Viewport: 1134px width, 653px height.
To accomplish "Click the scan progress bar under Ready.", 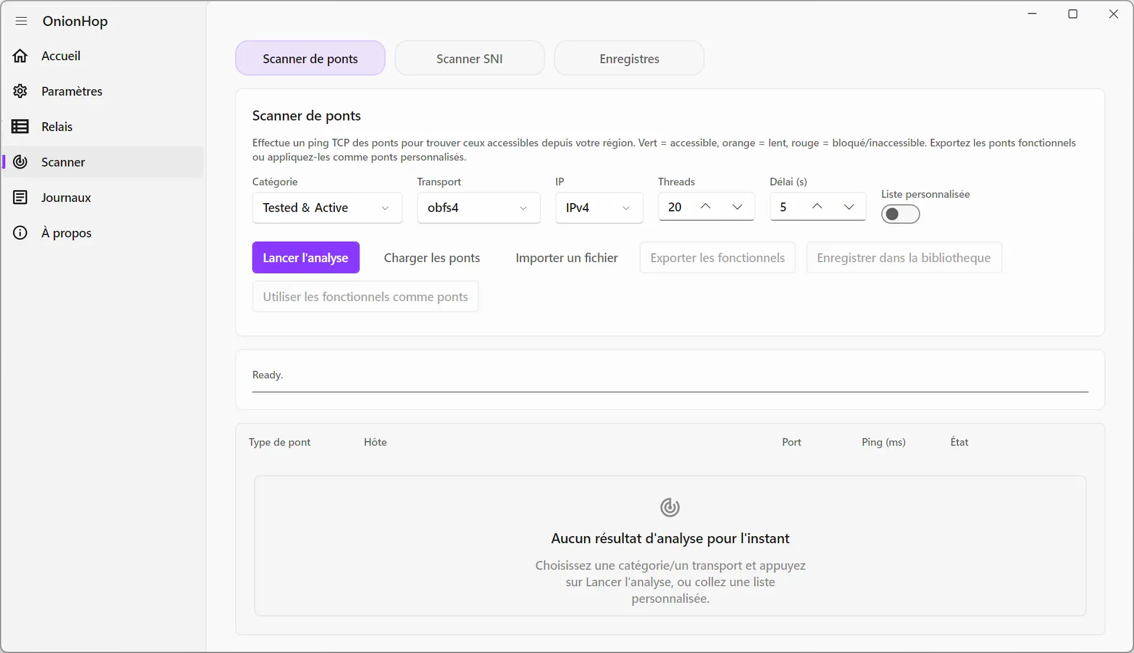I will (670, 391).
